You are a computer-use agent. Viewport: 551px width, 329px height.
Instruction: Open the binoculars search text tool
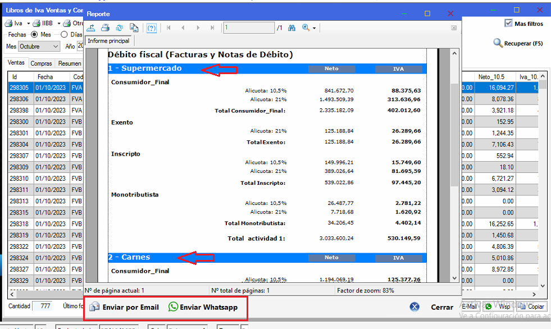click(292, 28)
